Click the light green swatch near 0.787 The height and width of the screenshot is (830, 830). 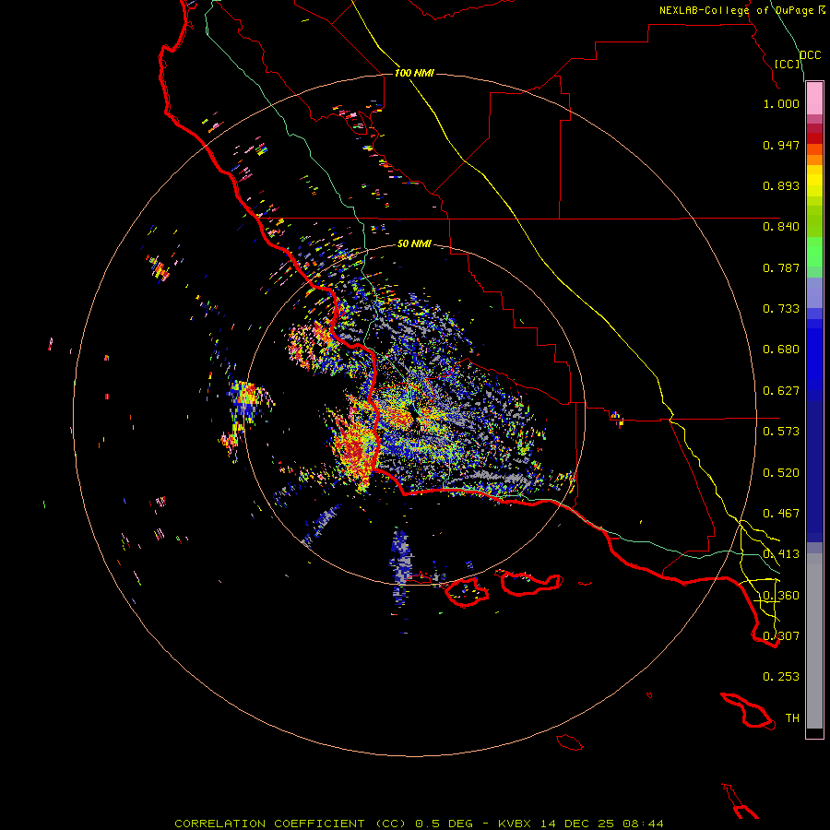point(814,256)
